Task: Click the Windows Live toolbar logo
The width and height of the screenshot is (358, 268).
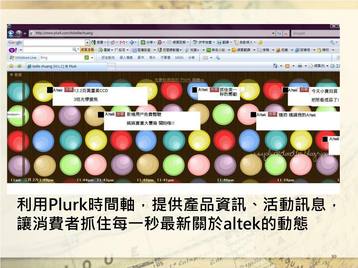Action: [x=23, y=58]
